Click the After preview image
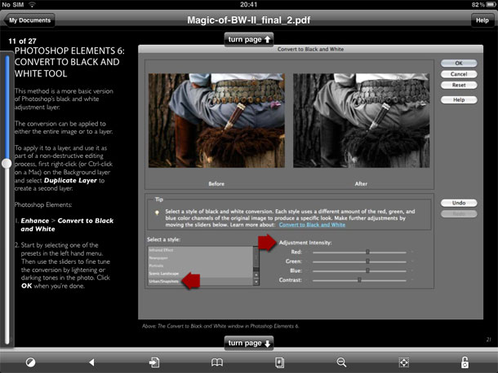The height and width of the screenshot is (373, 498). click(361, 121)
